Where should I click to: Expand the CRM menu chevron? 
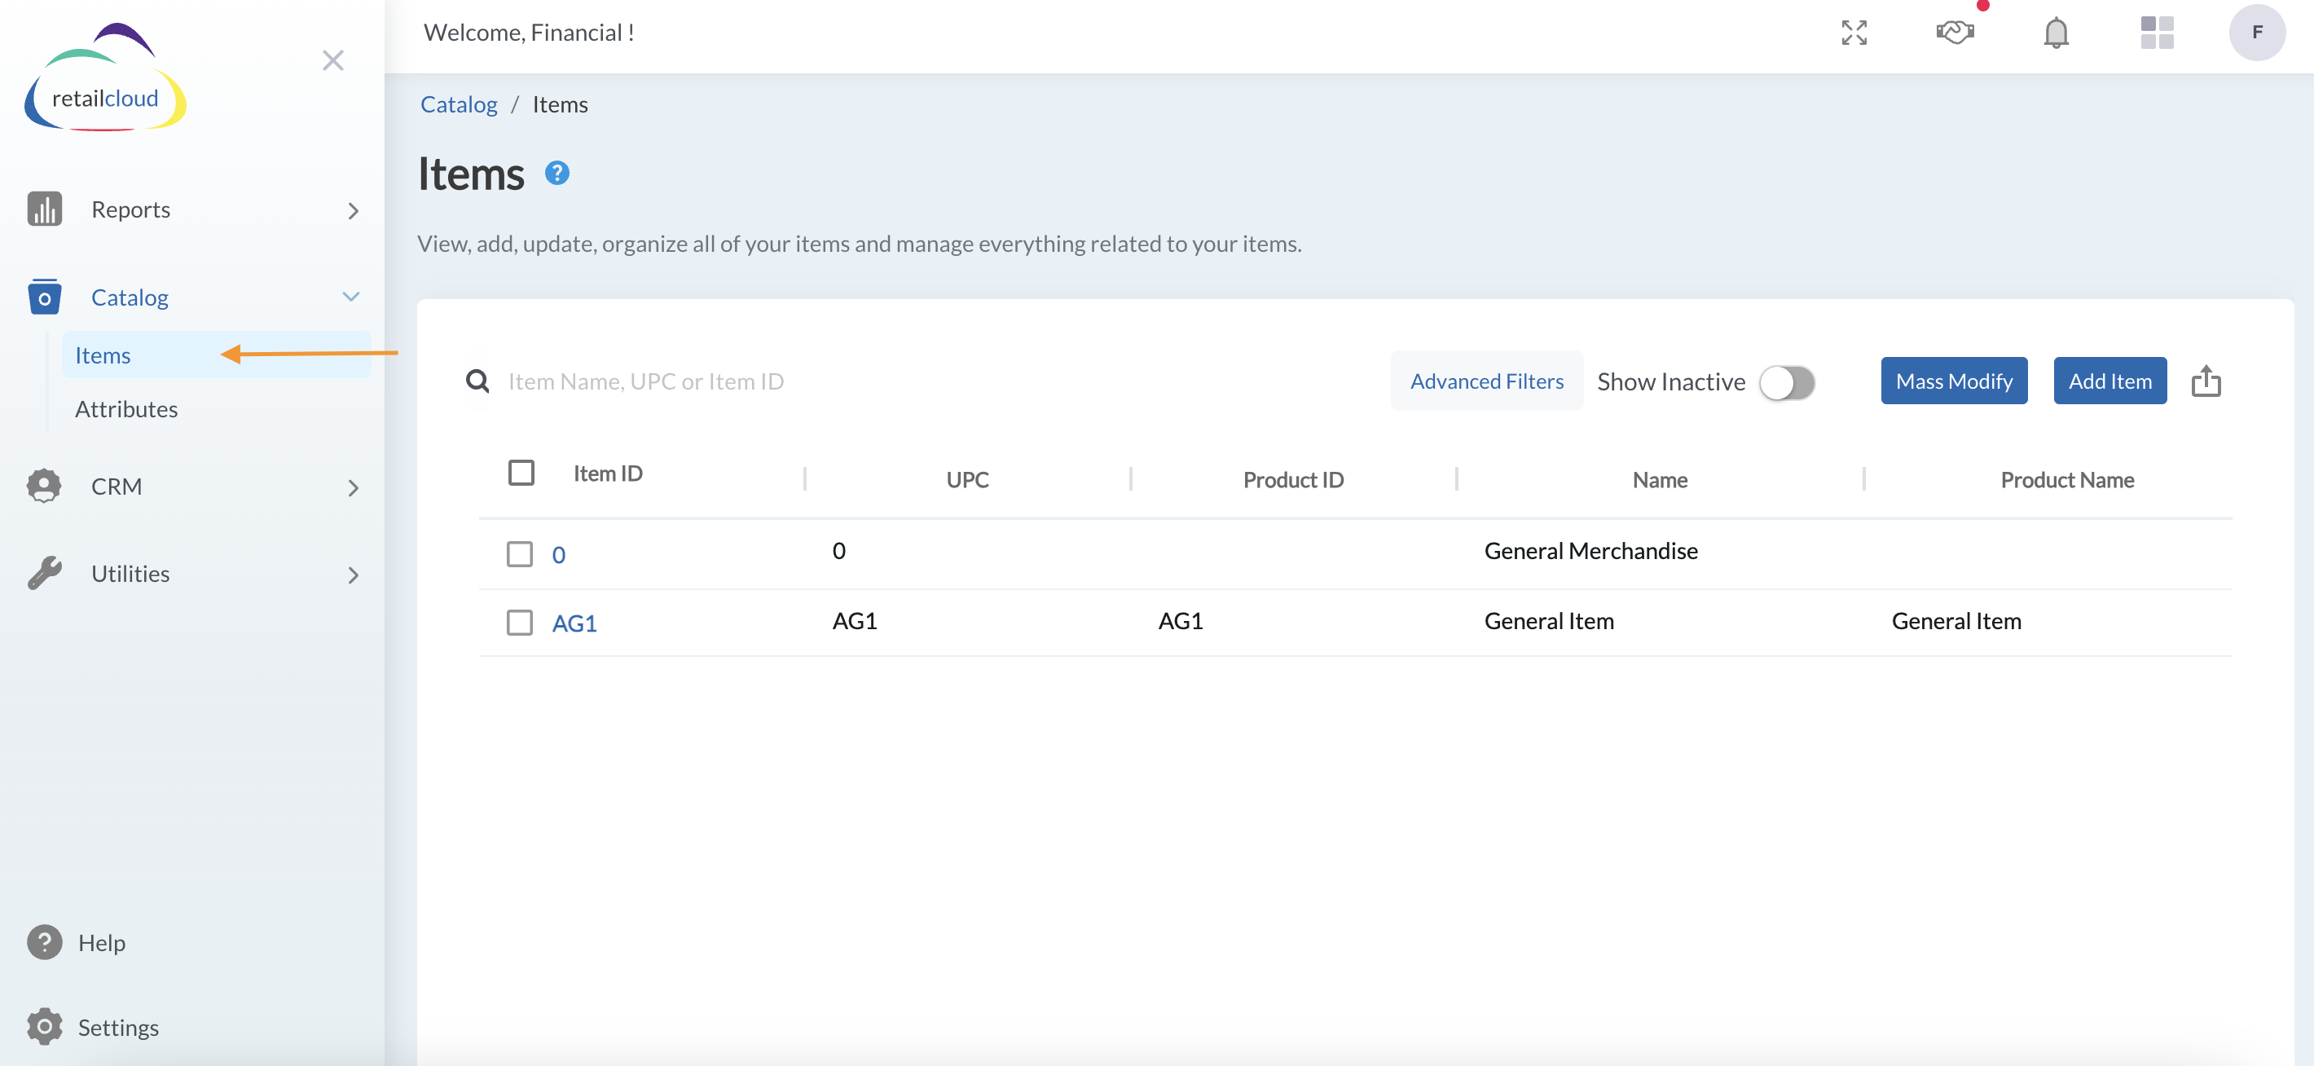pyautogui.click(x=353, y=488)
